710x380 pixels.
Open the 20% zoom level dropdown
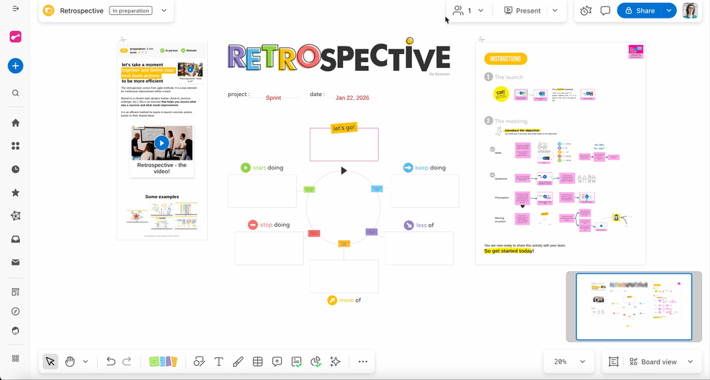(x=569, y=362)
